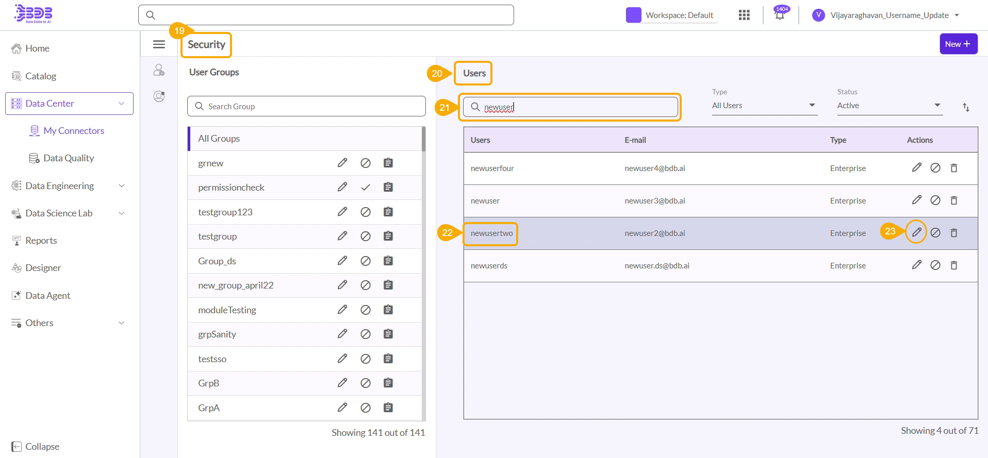Open the notifications bell icon
The height and width of the screenshot is (458, 988).
tap(780, 15)
